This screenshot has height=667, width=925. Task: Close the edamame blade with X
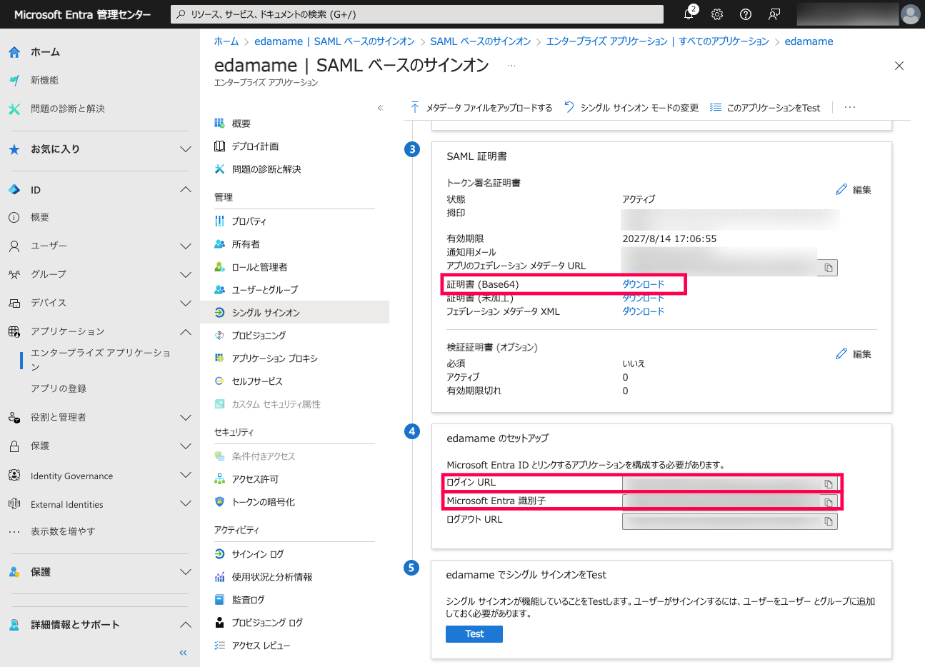tap(899, 66)
